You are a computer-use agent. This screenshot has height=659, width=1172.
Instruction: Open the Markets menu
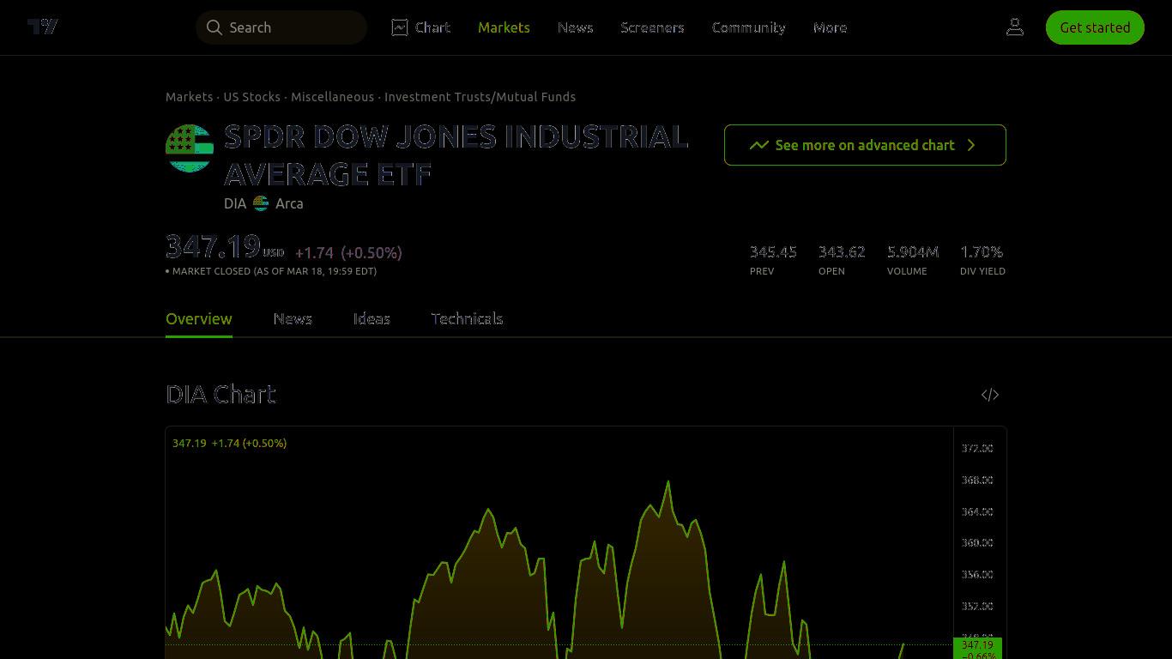(x=504, y=27)
